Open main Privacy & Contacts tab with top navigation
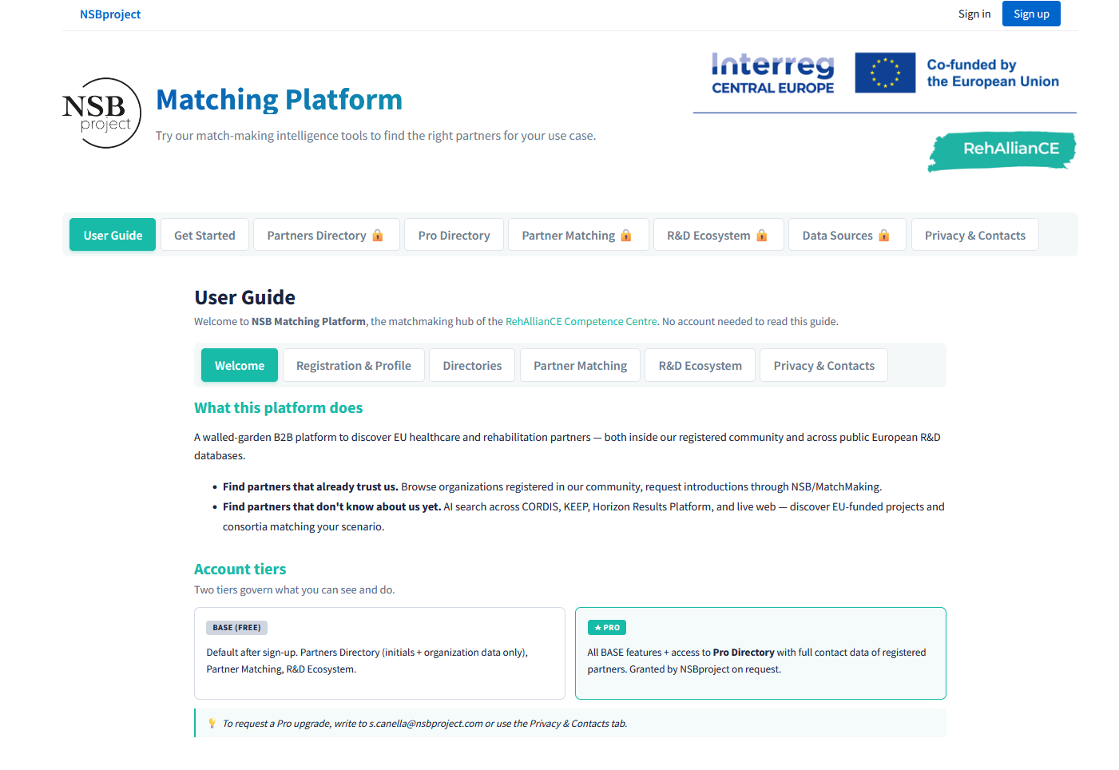1119x770 pixels. point(974,235)
